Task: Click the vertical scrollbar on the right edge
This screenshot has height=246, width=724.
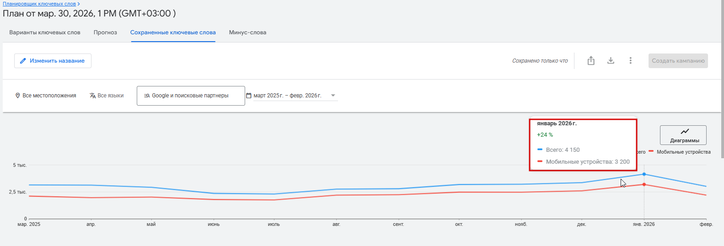Action: [x=722, y=78]
